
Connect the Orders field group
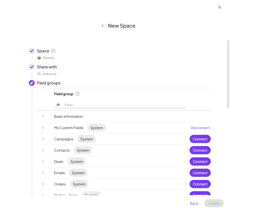pyautogui.click(x=200, y=184)
